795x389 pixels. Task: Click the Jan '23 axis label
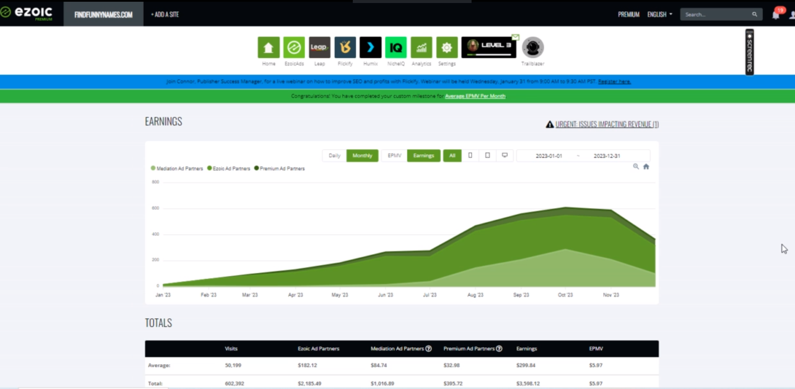click(x=163, y=295)
